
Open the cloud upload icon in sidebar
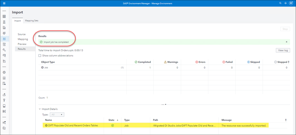[x=4, y=95]
